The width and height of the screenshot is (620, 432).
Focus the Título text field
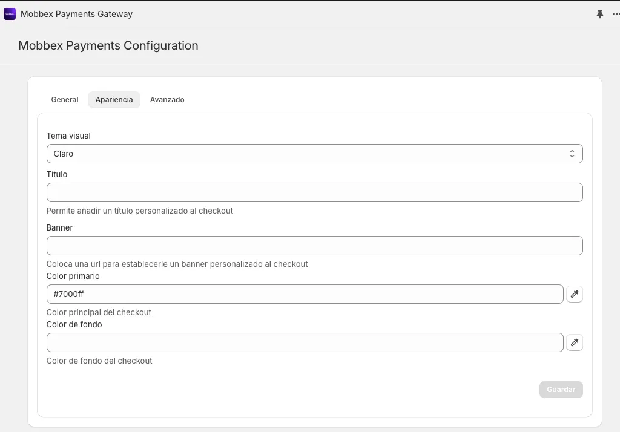coord(314,192)
